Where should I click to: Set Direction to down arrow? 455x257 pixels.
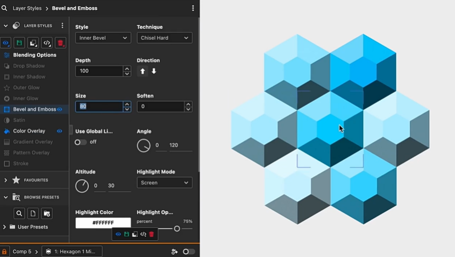tap(154, 71)
